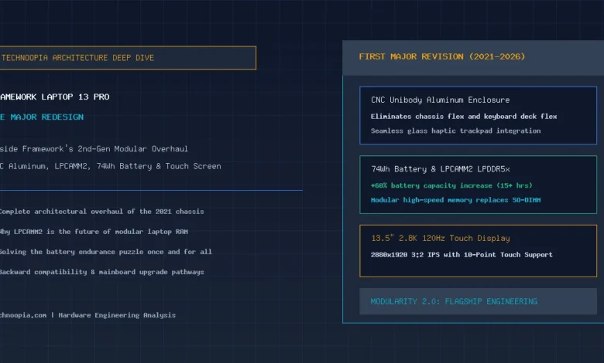Click the +60% battery capacity increase line
This screenshot has width=604, height=363.
coord(451,185)
